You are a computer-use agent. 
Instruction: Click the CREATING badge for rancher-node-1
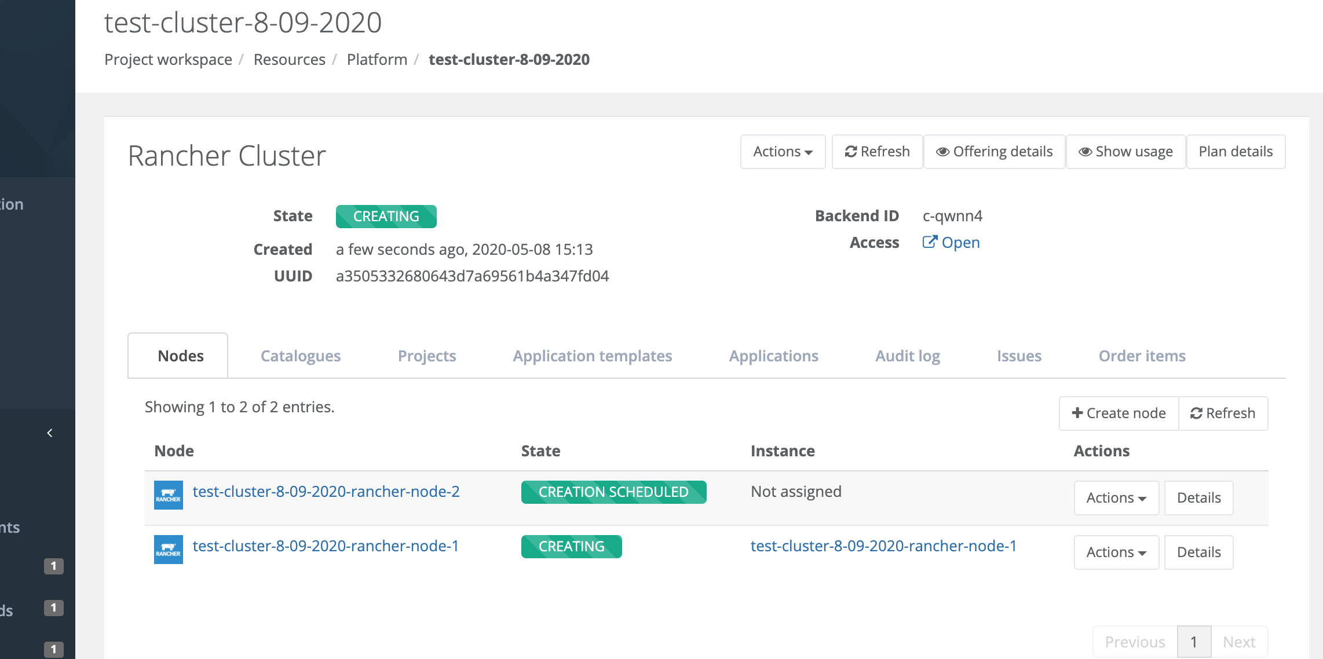[x=571, y=547]
